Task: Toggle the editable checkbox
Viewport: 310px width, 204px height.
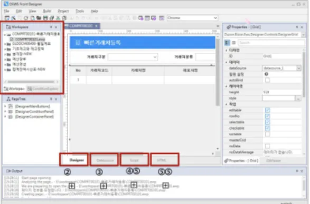Action: pos(267,110)
